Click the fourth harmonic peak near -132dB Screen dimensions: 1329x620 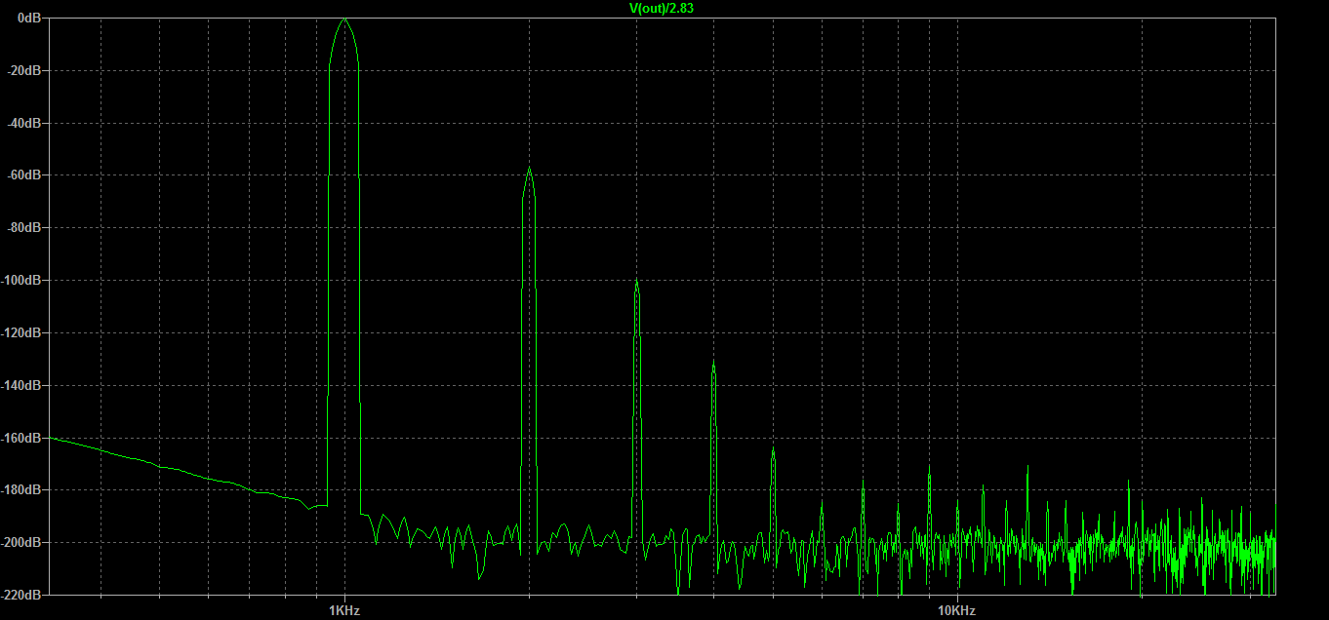click(713, 364)
